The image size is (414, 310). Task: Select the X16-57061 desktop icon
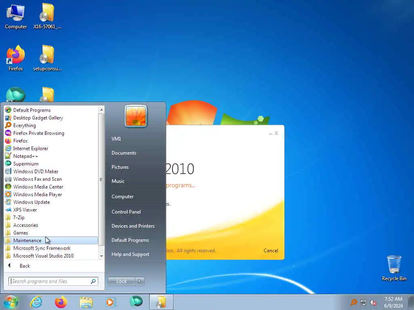47,17
